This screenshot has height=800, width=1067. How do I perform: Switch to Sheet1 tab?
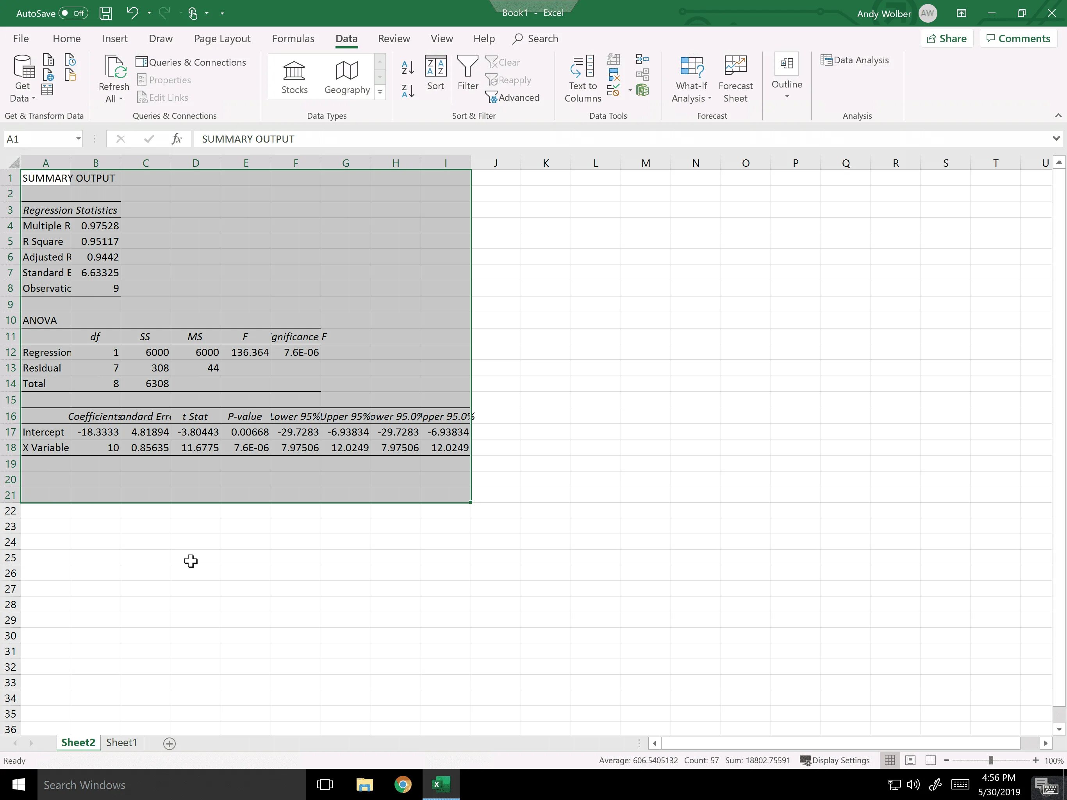click(x=121, y=743)
